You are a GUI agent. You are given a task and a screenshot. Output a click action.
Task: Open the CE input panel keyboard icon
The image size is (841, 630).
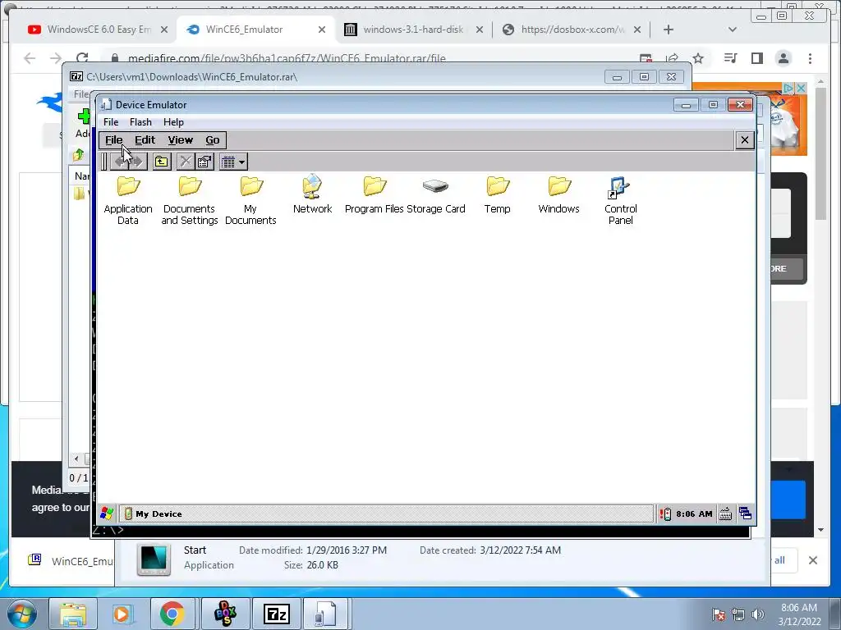[725, 514]
